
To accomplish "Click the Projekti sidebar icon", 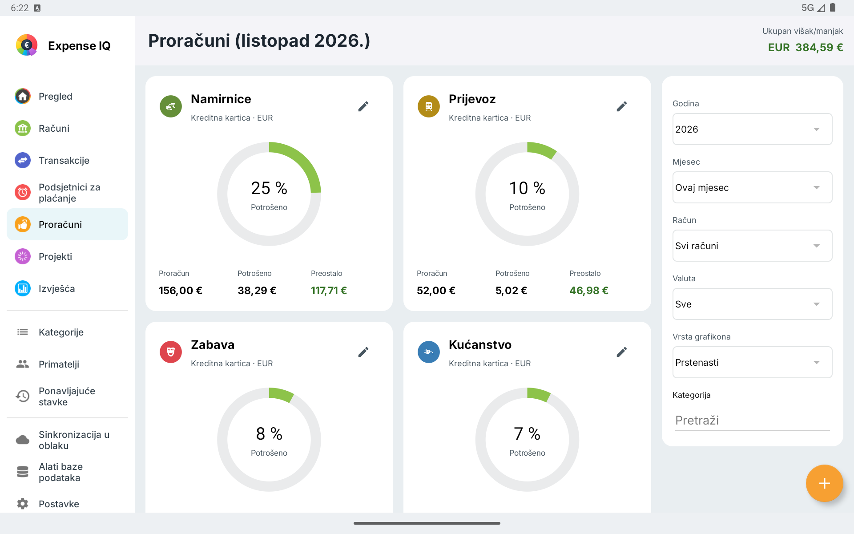I will click(23, 256).
